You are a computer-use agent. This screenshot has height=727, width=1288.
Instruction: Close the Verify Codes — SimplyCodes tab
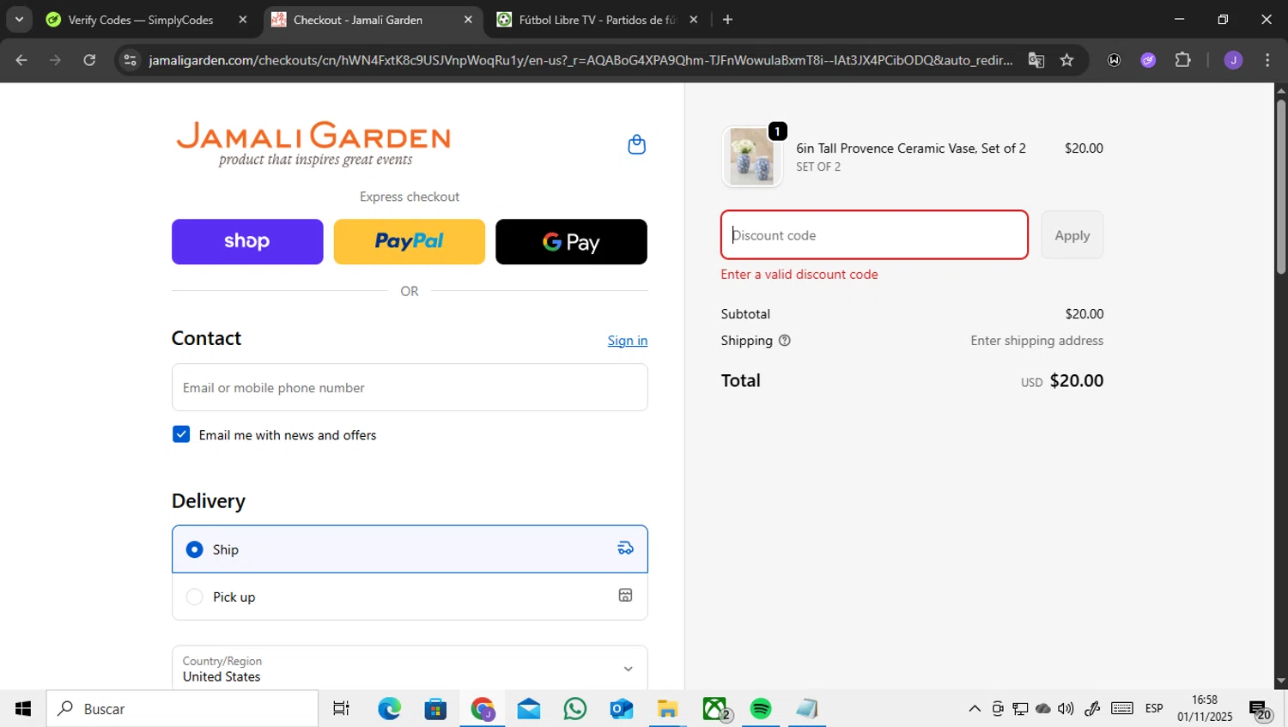pos(243,20)
